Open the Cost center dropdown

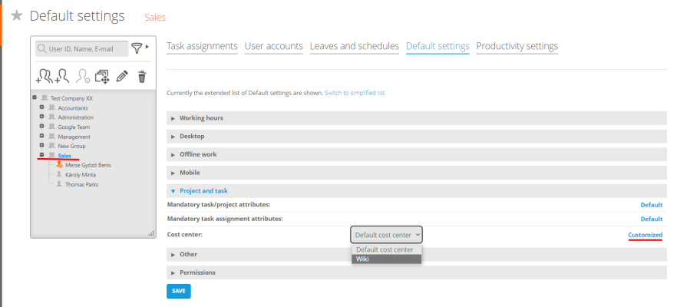click(x=386, y=235)
